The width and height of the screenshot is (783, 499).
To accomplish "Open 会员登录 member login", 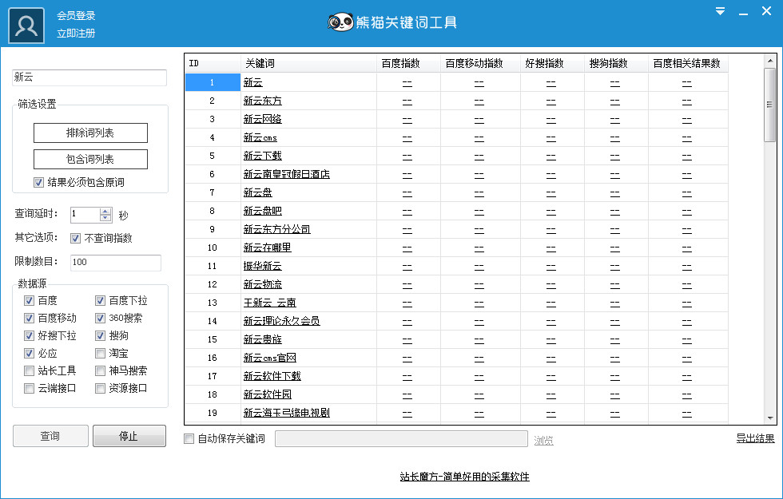I will tap(76, 15).
